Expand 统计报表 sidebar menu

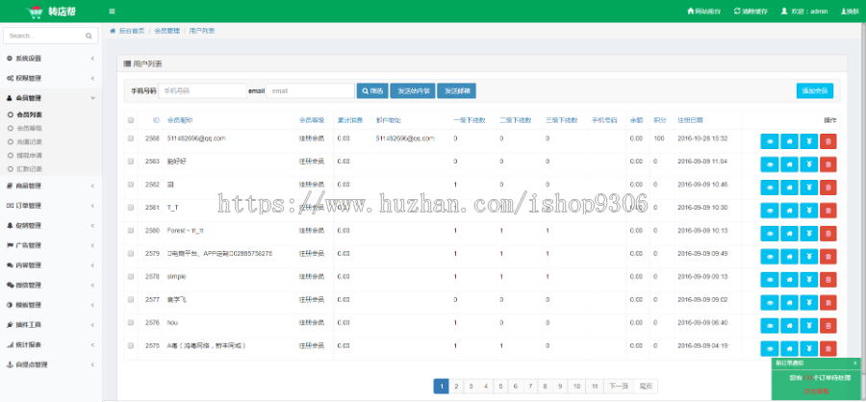click(51, 344)
